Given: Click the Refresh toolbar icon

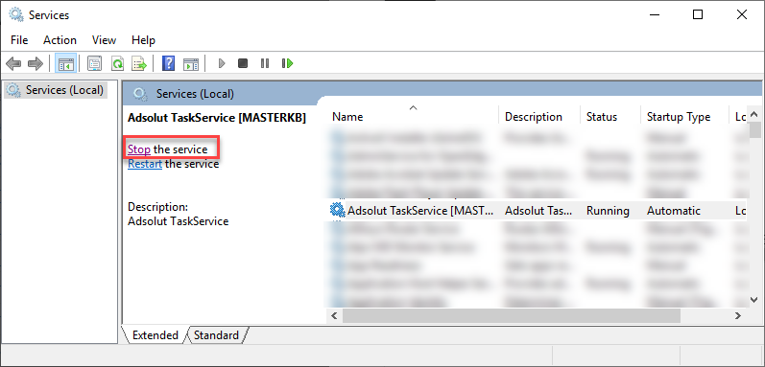Looking at the screenshot, I should (x=117, y=63).
